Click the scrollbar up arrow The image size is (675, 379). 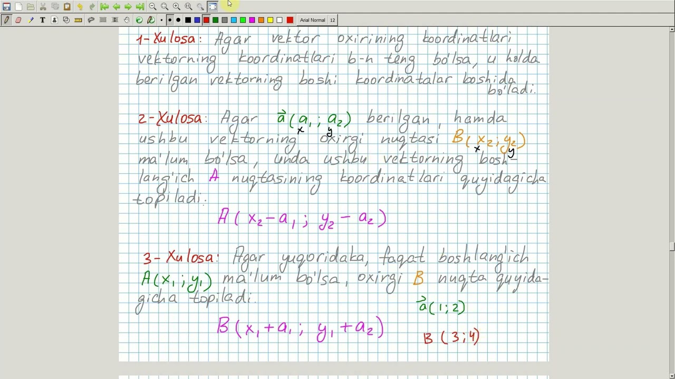point(672,30)
